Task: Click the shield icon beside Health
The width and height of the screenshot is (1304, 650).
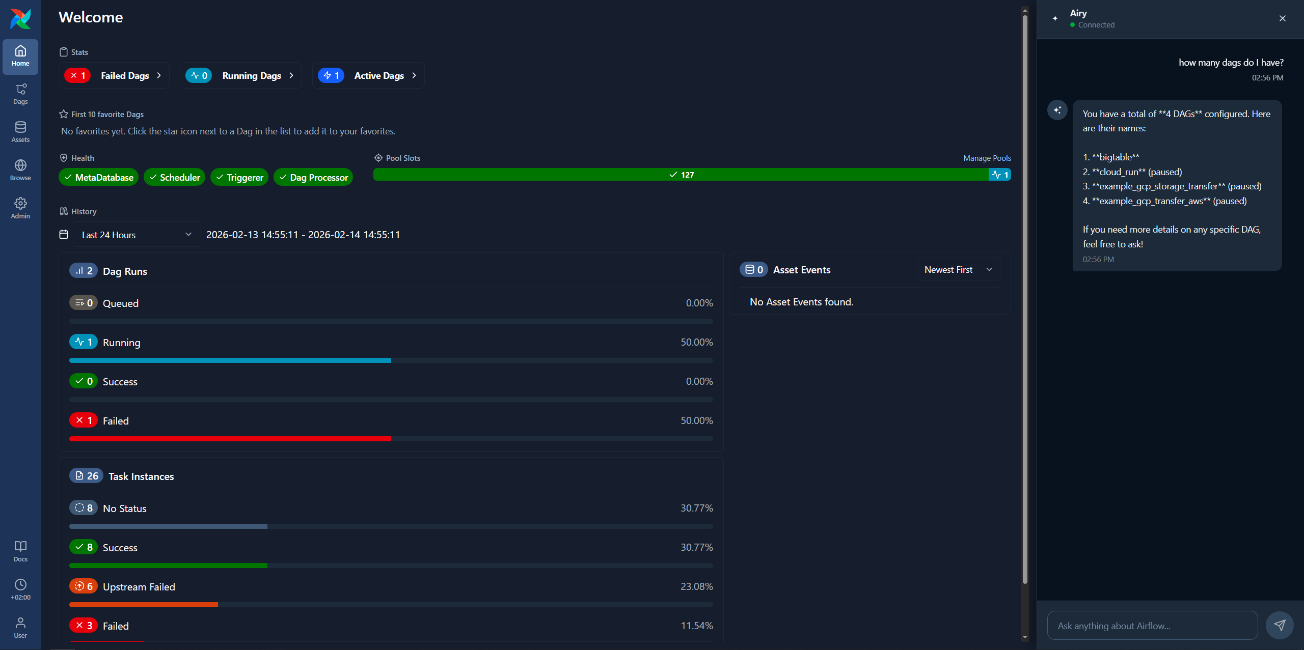Action: point(64,158)
